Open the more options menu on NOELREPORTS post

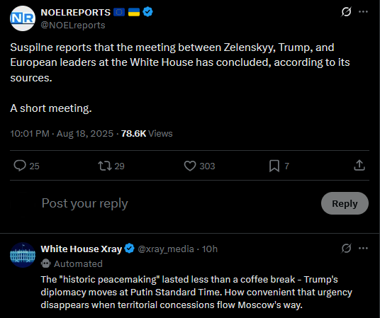[x=363, y=11]
